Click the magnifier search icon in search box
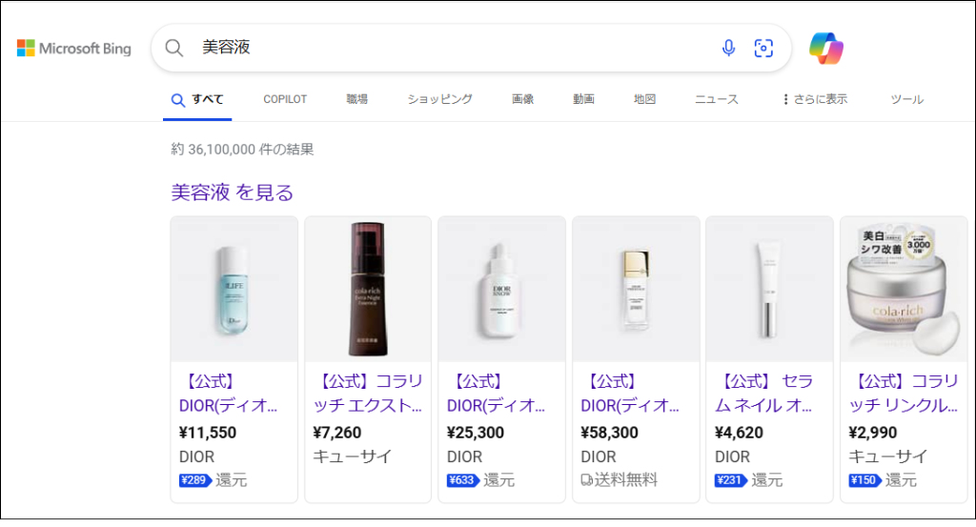This screenshot has width=976, height=527. [174, 48]
